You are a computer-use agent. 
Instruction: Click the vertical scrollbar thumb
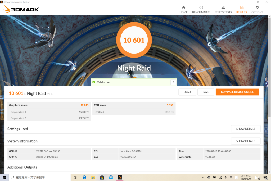point(269,67)
